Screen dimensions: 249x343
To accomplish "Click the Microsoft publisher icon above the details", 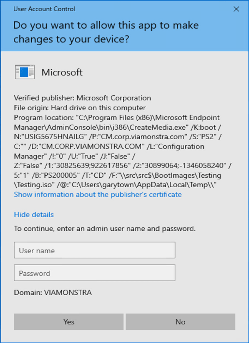I will click(x=25, y=72).
